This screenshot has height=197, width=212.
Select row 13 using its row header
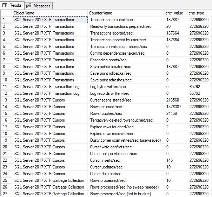(x=6, y=100)
